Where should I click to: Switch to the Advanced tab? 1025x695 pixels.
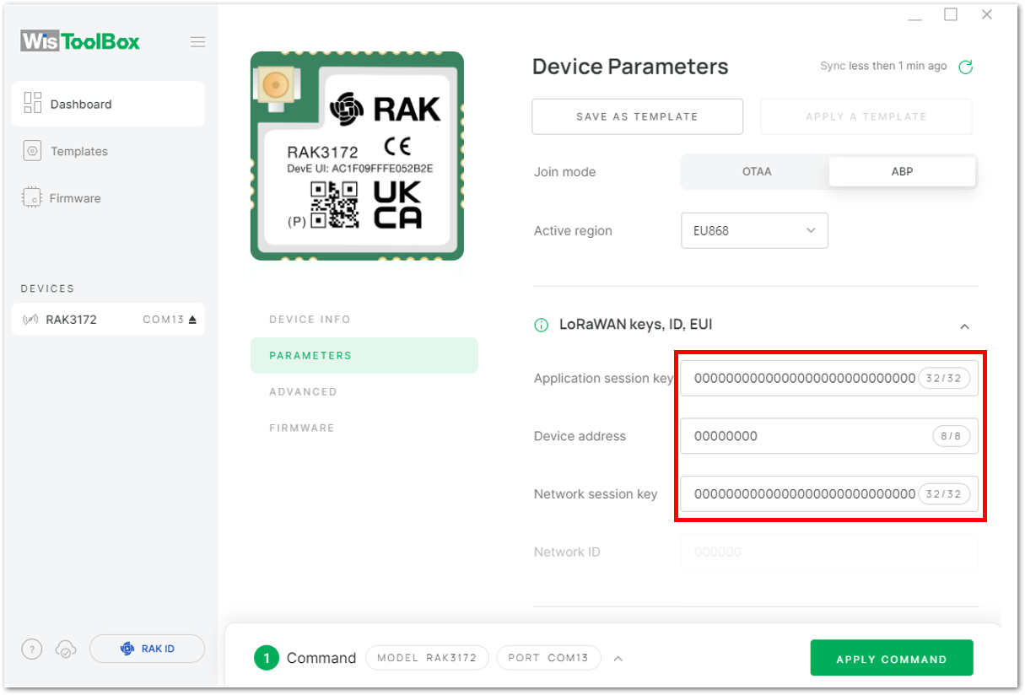pos(364,391)
